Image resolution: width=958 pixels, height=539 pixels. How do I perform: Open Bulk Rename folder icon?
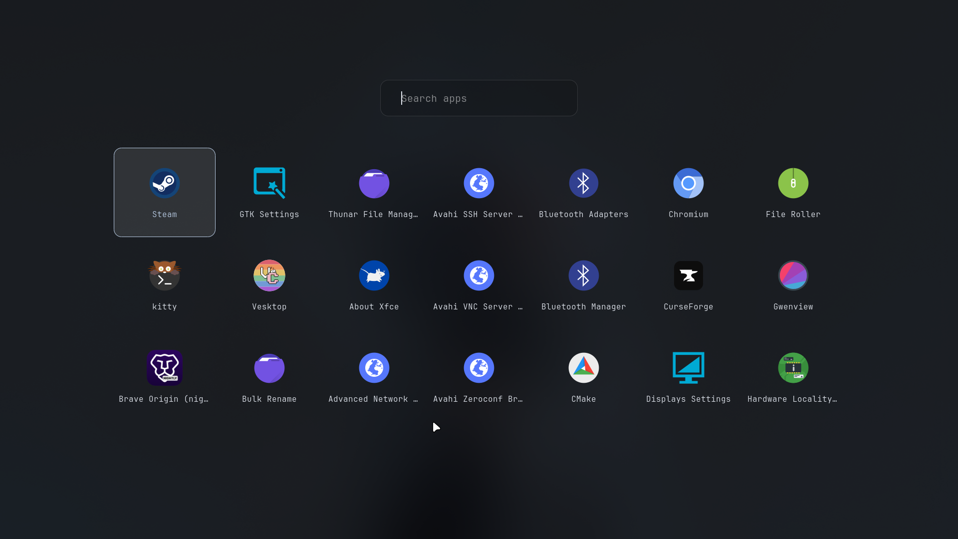[x=269, y=368]
